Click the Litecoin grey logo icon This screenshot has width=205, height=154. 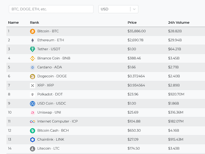(32, 149)
